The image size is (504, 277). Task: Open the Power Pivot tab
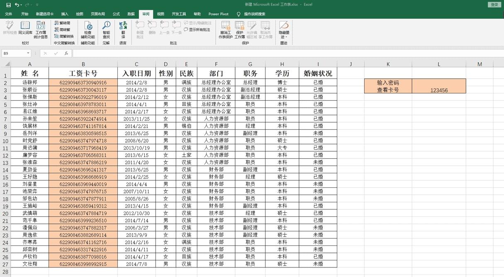pyautogui.click(x=218, y=14)
